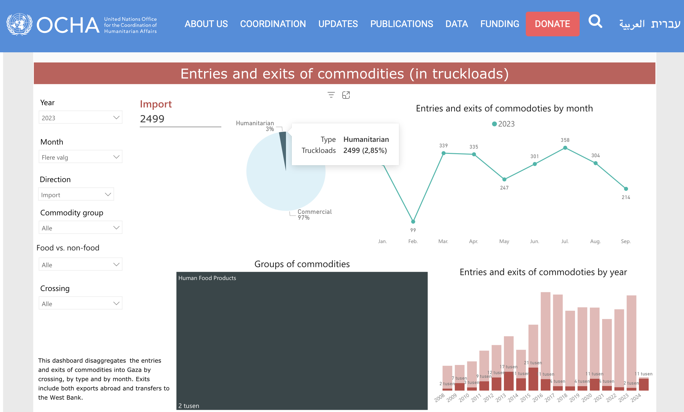Open pie chart focus mode icon
684x412 pixels.
click(x=346, y=95)
